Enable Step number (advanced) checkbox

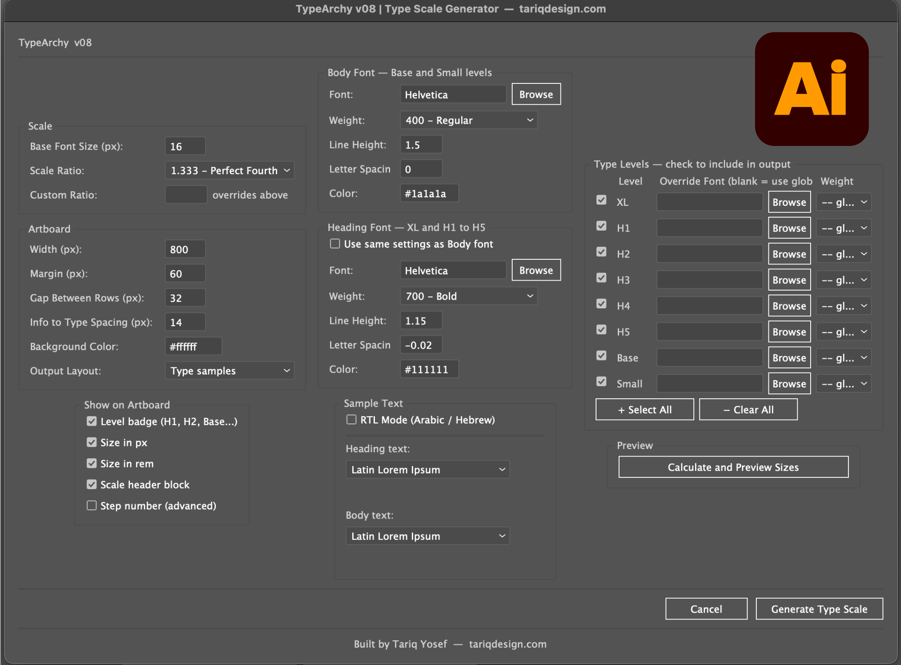coord(92,506)
